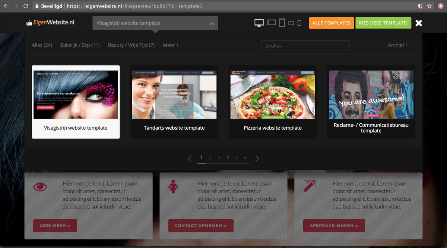The image size is (447, 248).
Task: Show the Alles (24) templates category
Action: click(x=42, y=45)
